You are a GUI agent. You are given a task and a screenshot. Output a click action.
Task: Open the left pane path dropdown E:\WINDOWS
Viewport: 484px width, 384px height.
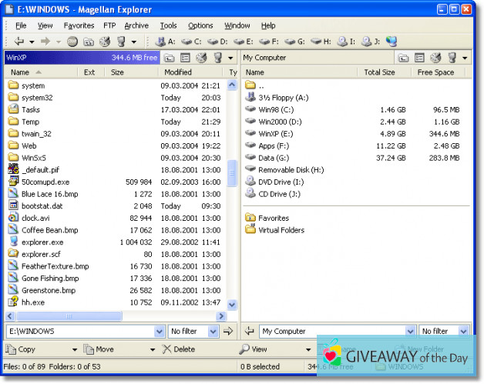coord(160,332)
